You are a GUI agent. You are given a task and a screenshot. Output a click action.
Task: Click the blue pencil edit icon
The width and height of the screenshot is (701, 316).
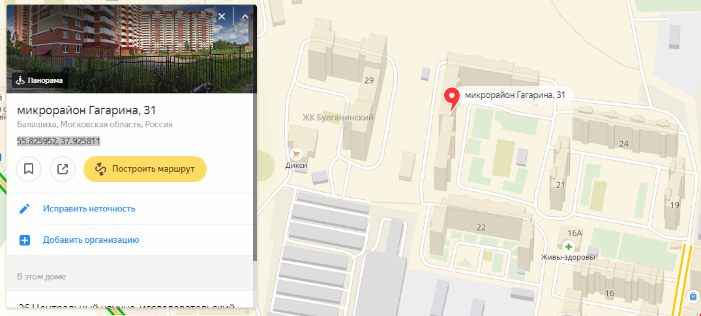[x=25, y=208]
